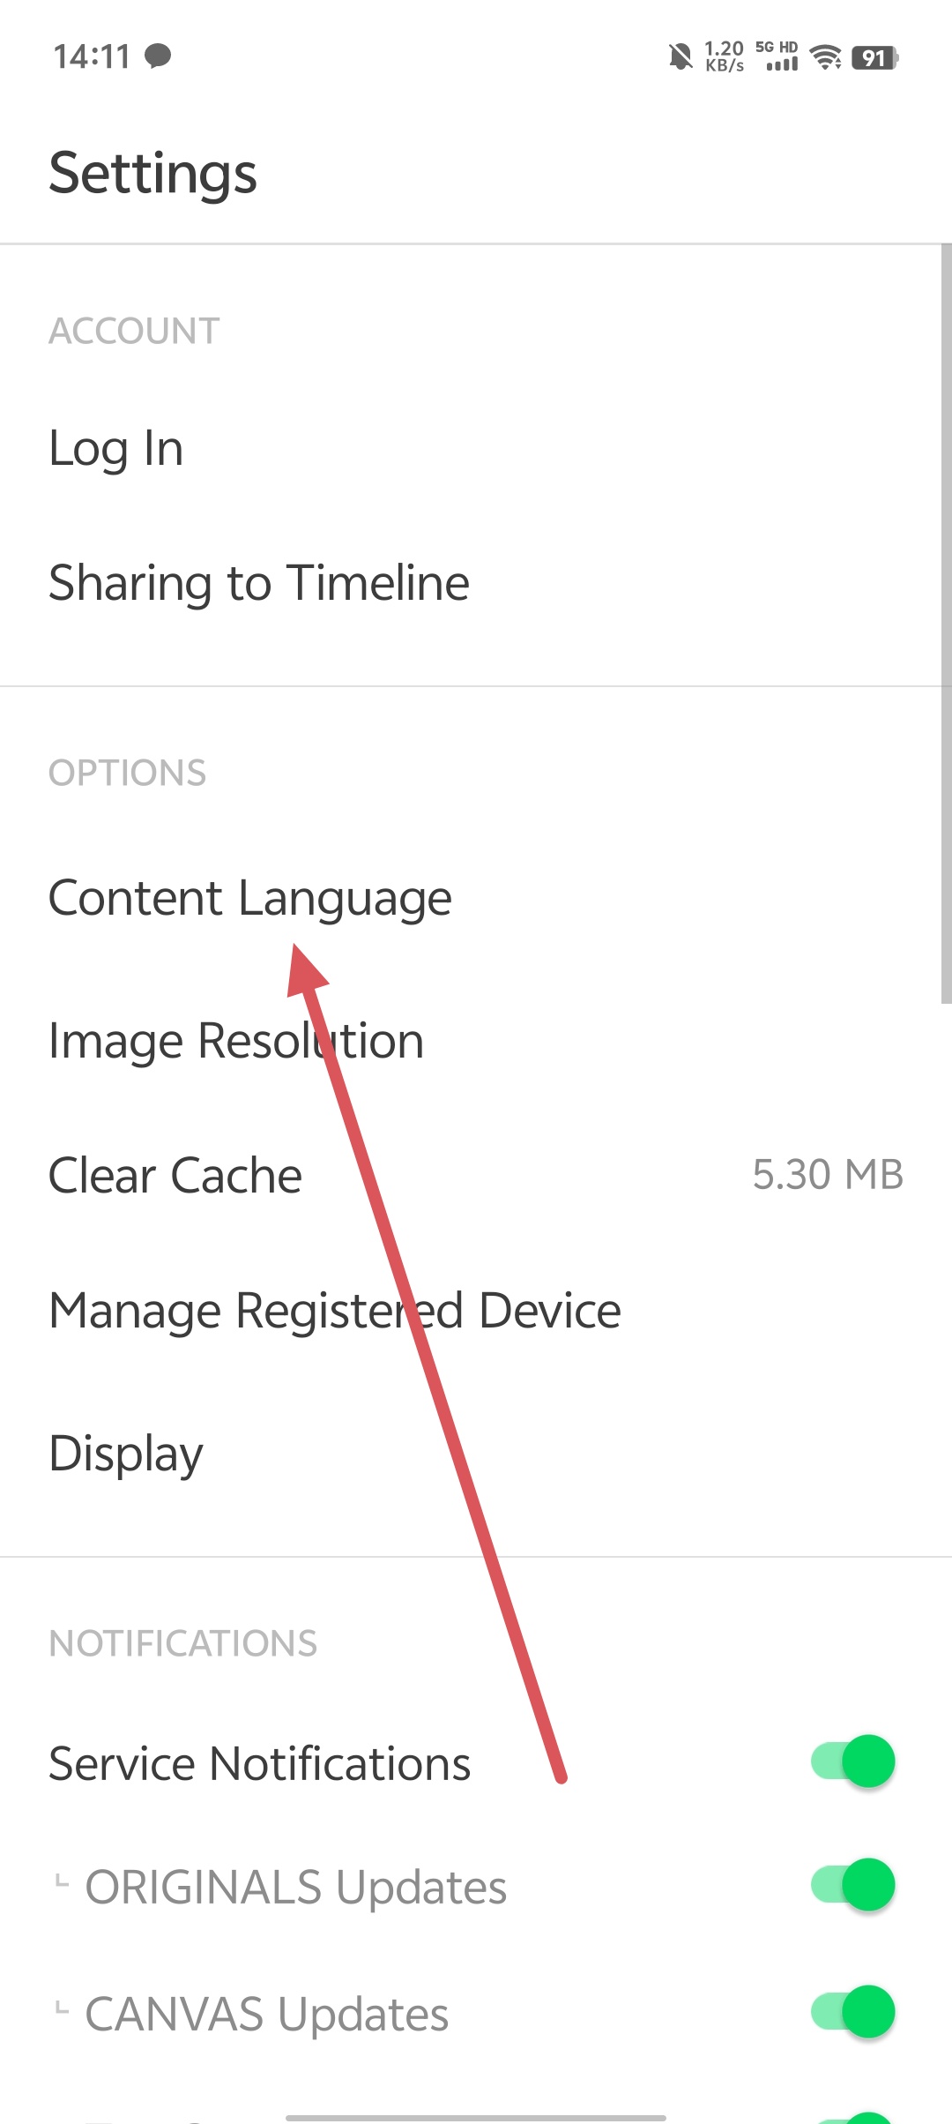Tap the Wi-Fi status icon

pyautogui.click(x=826, y=57)
